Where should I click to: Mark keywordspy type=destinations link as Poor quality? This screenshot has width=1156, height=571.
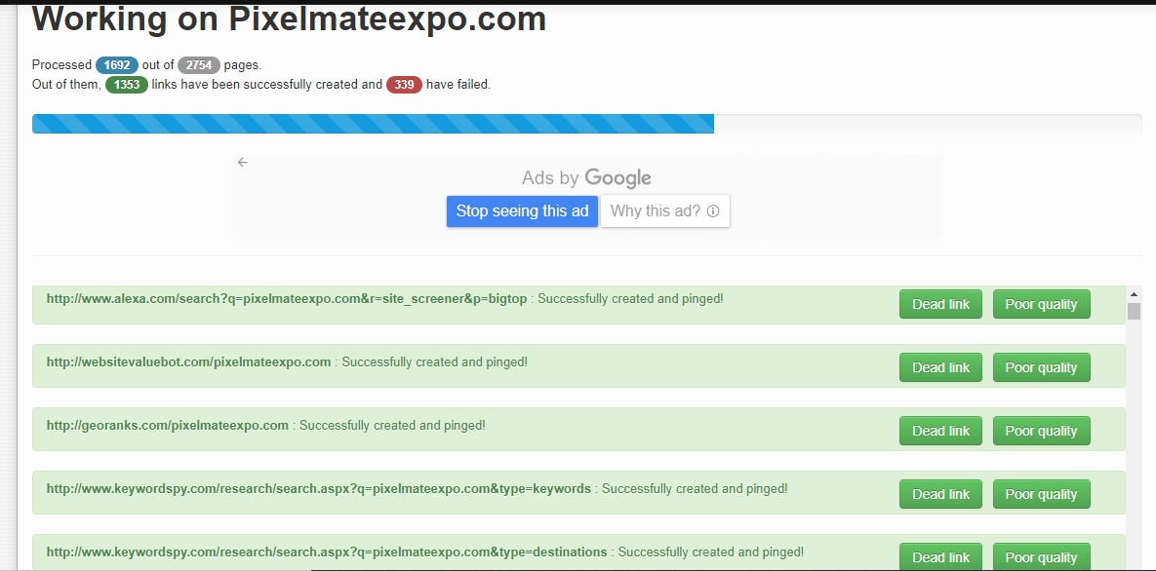point(1041,557)
